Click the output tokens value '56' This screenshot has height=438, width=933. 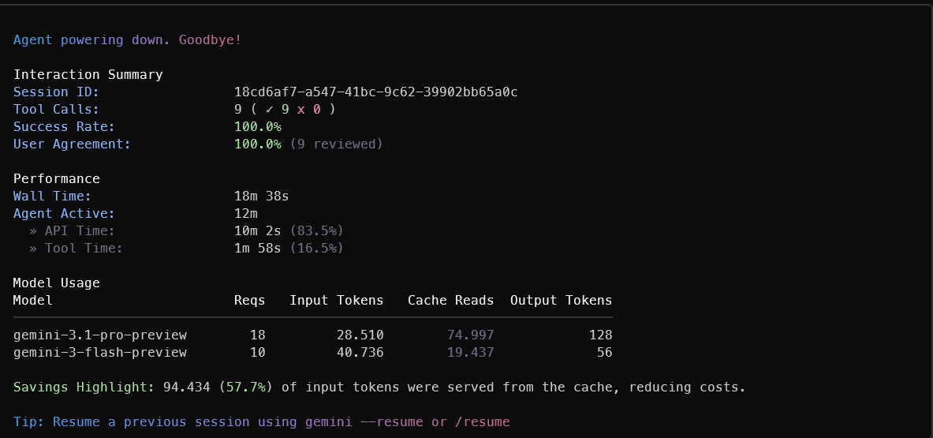[605, 352]
